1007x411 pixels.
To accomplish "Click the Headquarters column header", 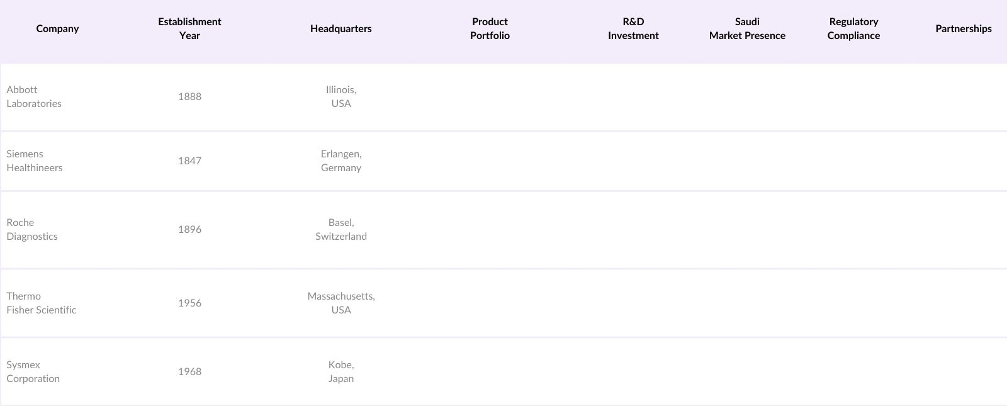I will point(340,29).
